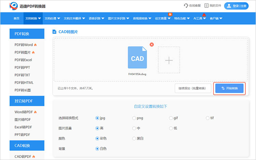Select gif output format
Image resolution: width=256 pixels, height=160 pixels.
(171, 118)
